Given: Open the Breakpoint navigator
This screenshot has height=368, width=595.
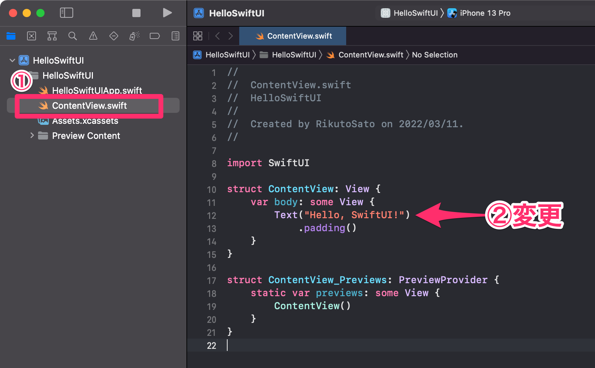Looking at the screenshot, I should coord(155,36).
